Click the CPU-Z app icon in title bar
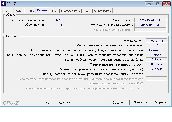 coord(3,3)
